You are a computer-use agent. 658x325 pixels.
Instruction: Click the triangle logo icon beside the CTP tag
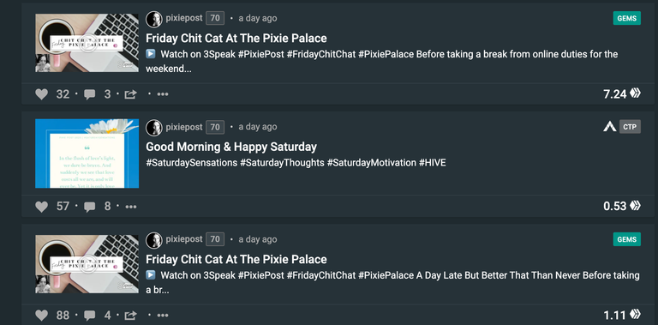[610, 126]
